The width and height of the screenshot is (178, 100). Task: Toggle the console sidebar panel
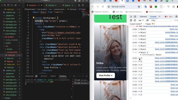[131, 20]
